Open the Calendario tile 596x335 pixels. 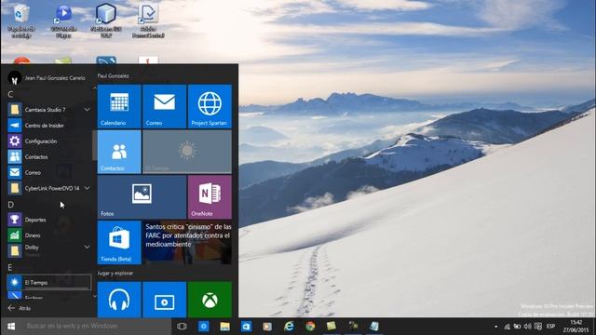pyautogui.click(x=119, y=106)
